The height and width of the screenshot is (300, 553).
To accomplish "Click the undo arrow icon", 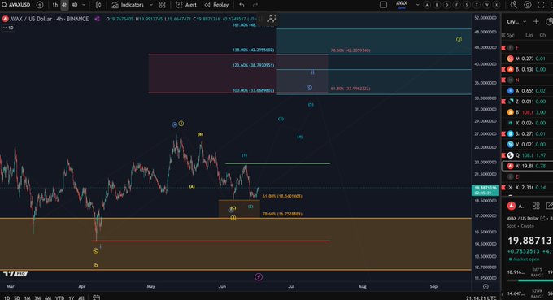I will (242, 5).
